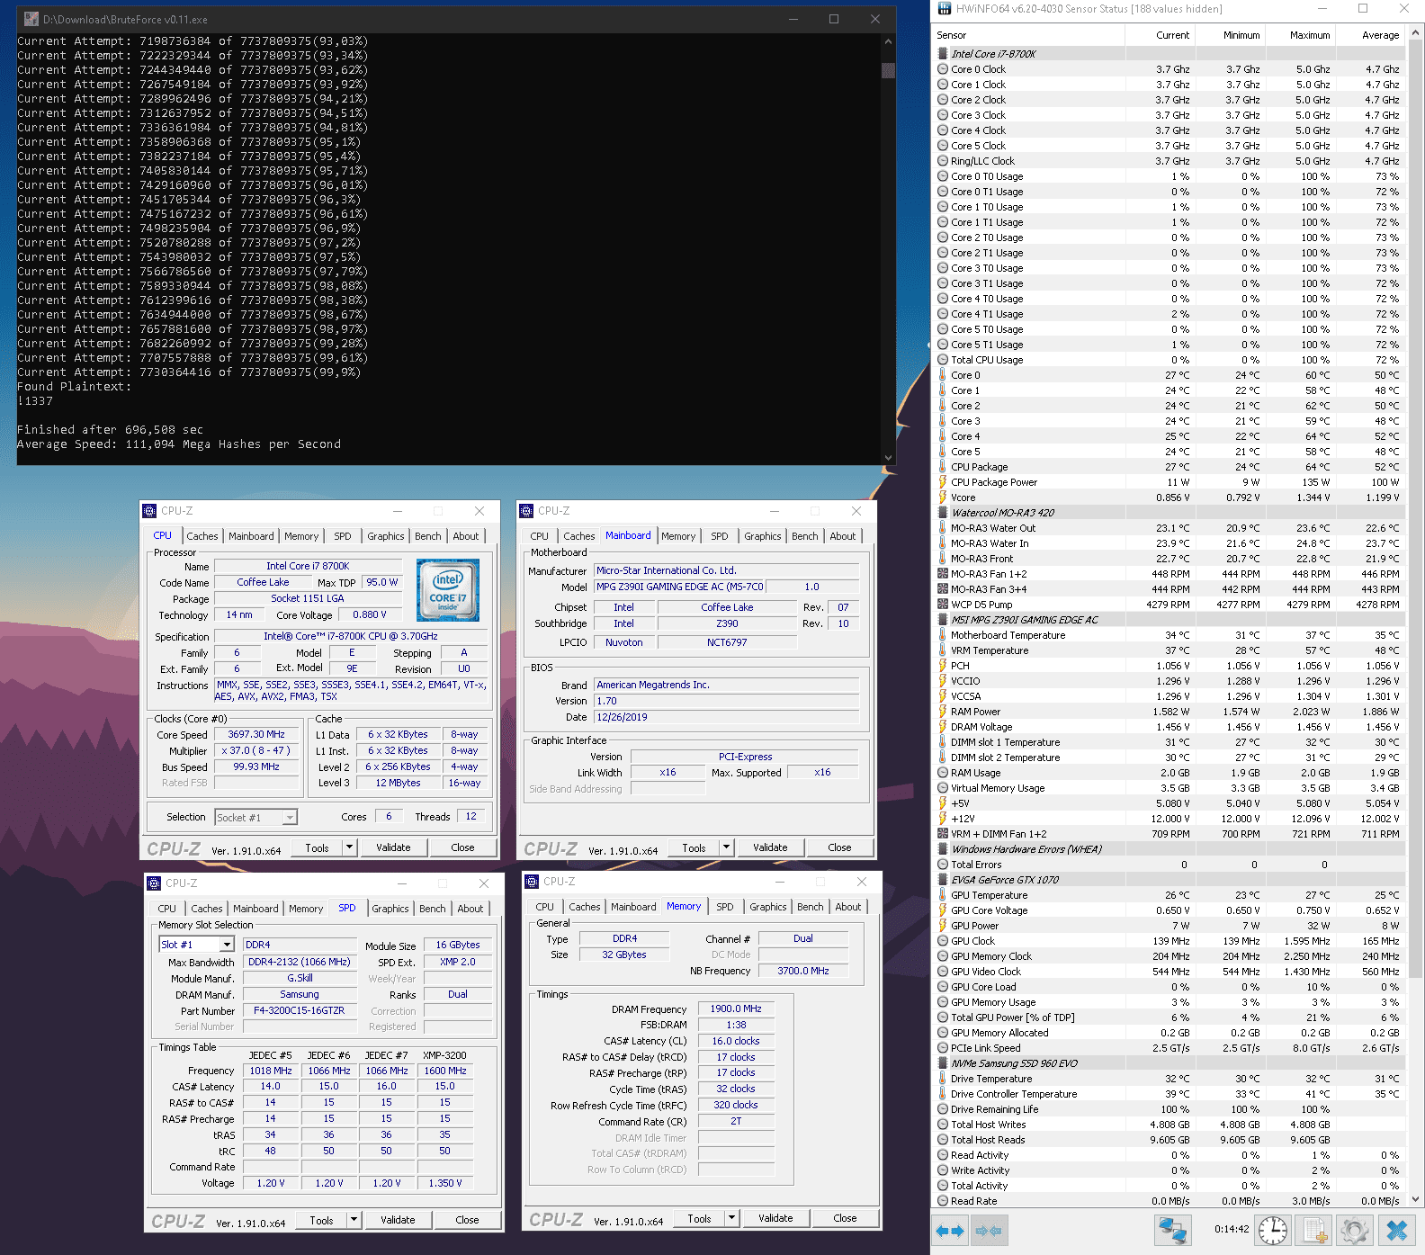Viewport: 1425px width, 1255px height.
Task: Click the XMP-3200 timings column header
Action: click(445, 1055)
